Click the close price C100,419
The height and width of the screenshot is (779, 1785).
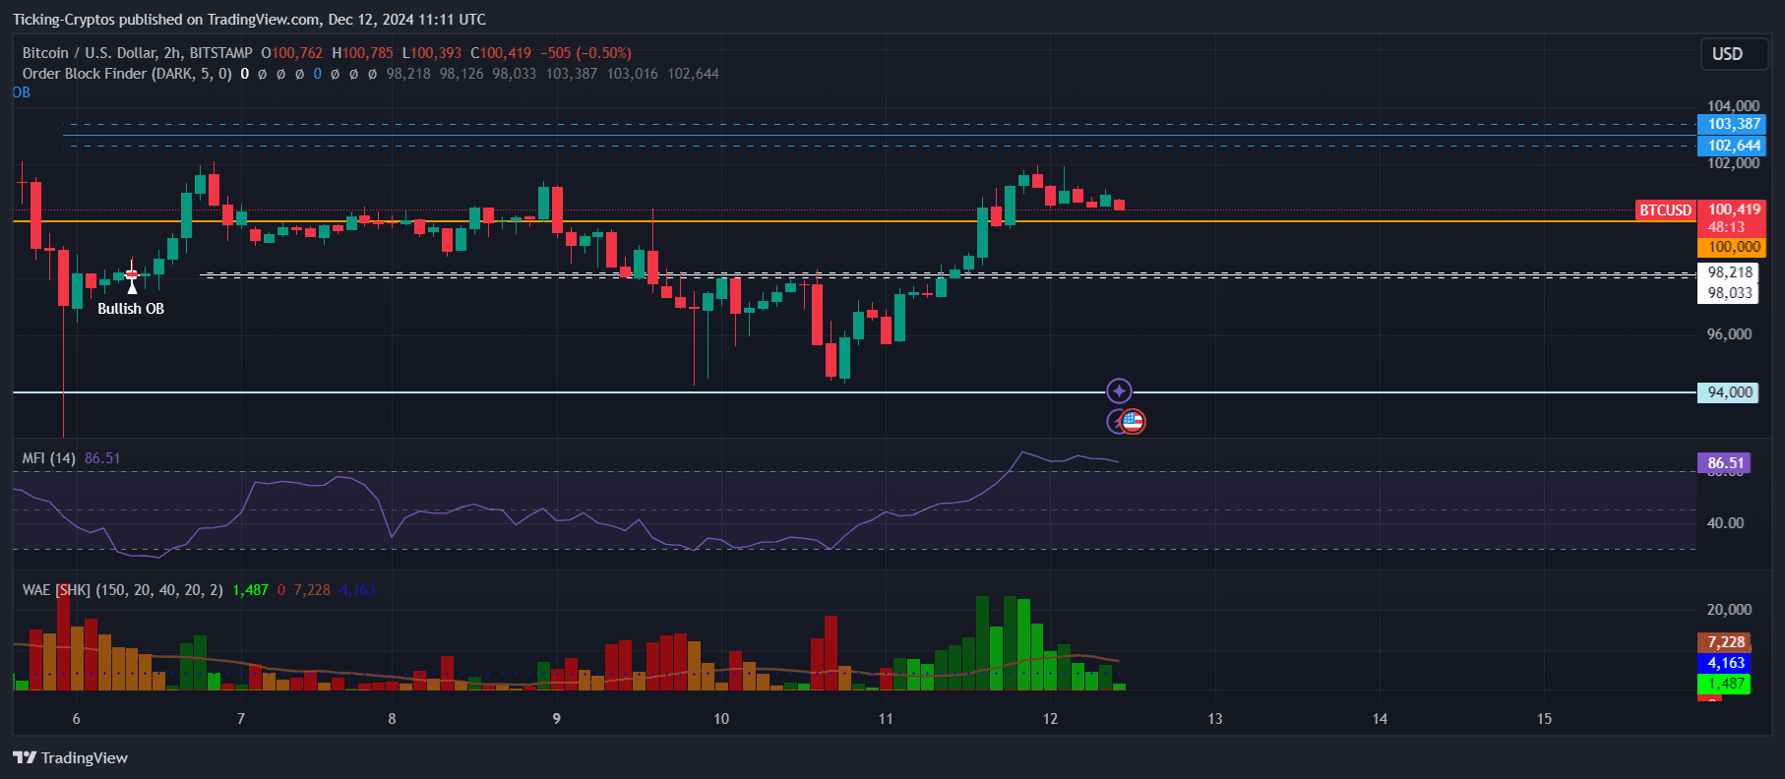click(x=501, y=53)
